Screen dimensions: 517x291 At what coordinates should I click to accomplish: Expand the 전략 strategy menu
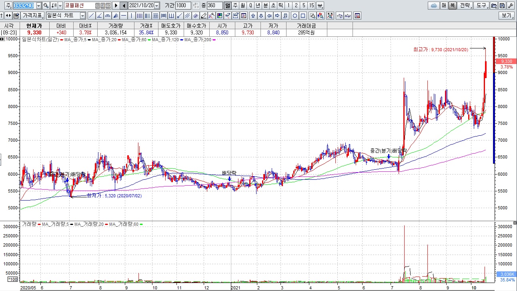[465, 6]
